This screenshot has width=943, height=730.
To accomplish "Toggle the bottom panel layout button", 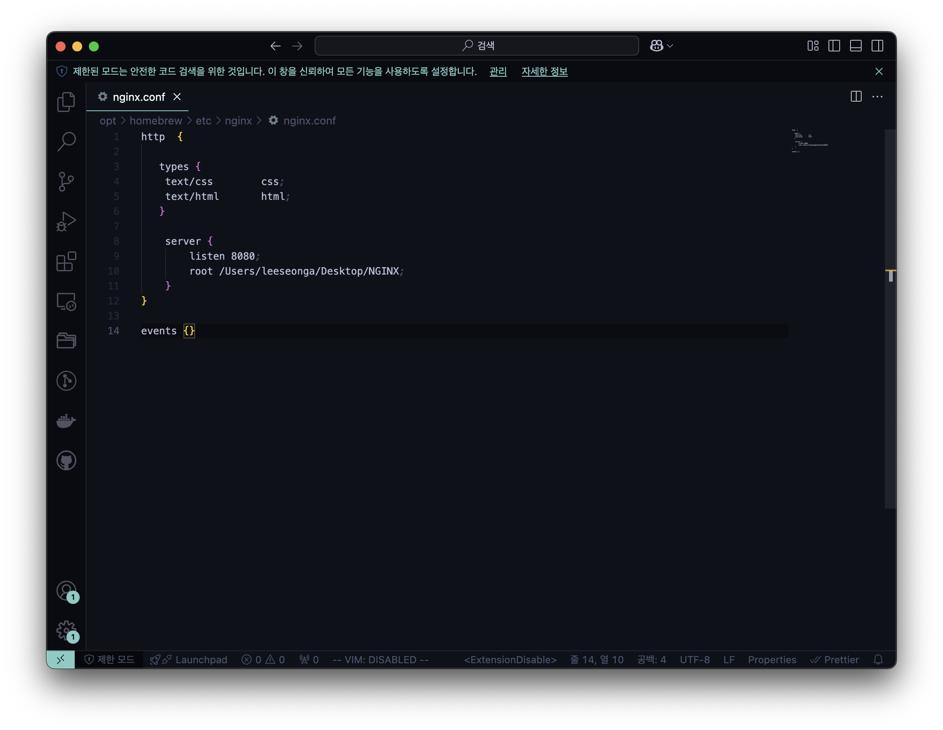I will (855, 46).
